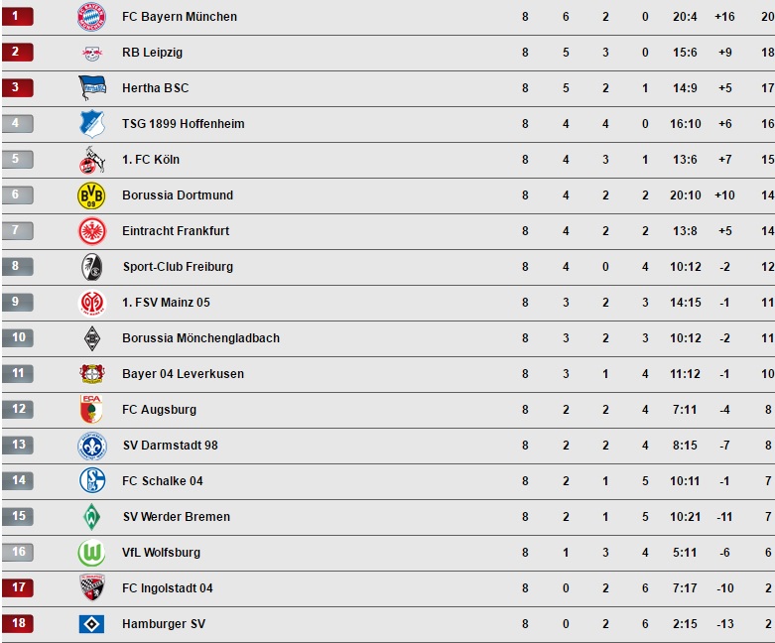Image resolution: width=775 pixels, height=643 pixels.
Task: Click the SV Werder Bremen diamond crest
Action: tap(92, 516)
